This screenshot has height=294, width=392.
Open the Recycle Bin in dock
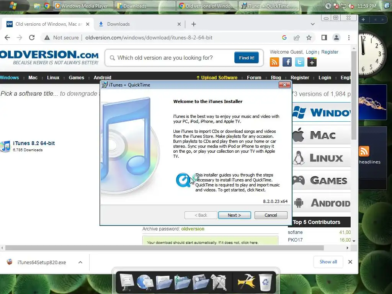click(x=265, y=283)
